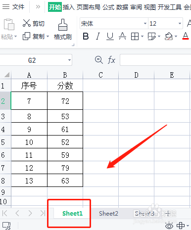191x230 pixels.
Task: Click into the formula bar
Action: (x=155, y=60)
